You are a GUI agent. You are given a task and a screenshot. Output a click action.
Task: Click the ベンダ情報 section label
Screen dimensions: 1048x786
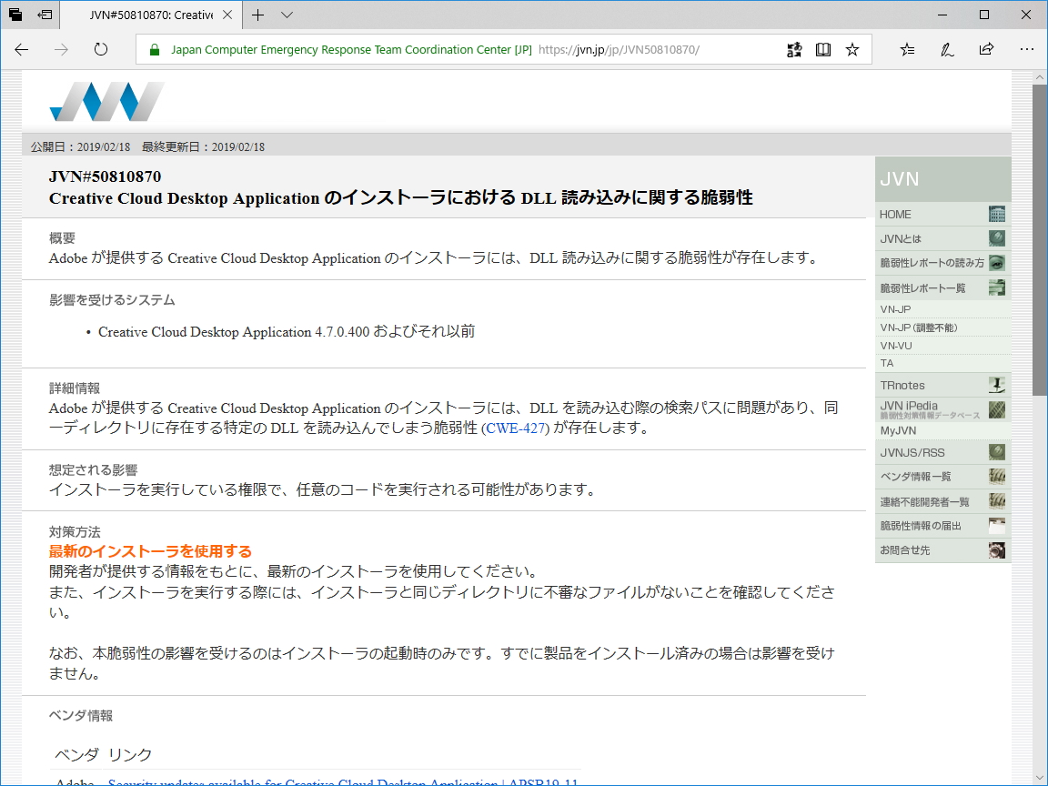tap(81, 716)
